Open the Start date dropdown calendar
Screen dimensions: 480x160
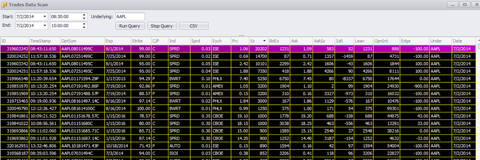tap(44, 16)
